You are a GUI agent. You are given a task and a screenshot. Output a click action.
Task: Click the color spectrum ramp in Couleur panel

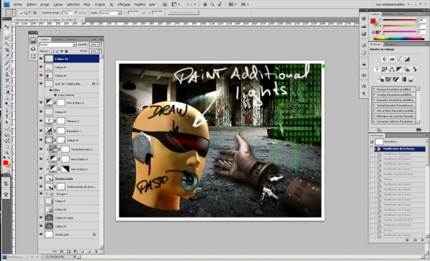[398, 39]
